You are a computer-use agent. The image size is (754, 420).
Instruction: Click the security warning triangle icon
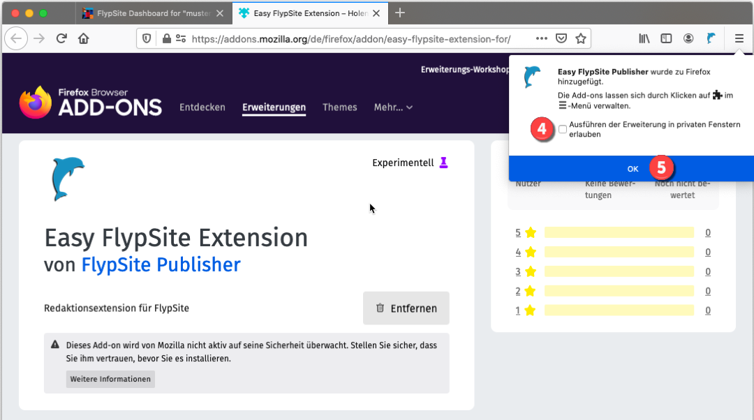tap(55, 345)
